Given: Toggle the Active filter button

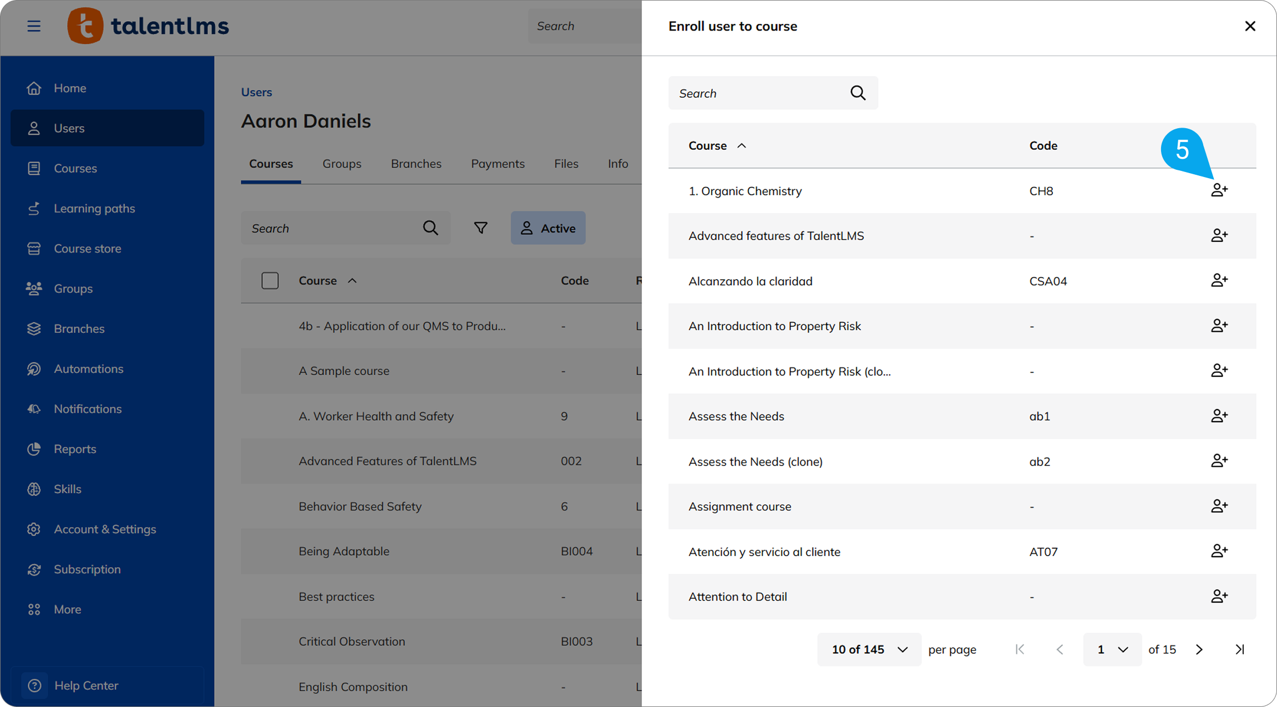Looking at the screenshot, I should tap(548, 228).
